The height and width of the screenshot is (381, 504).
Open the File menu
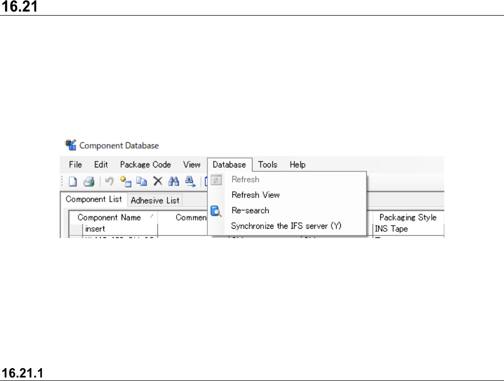[x=75, y=165]
